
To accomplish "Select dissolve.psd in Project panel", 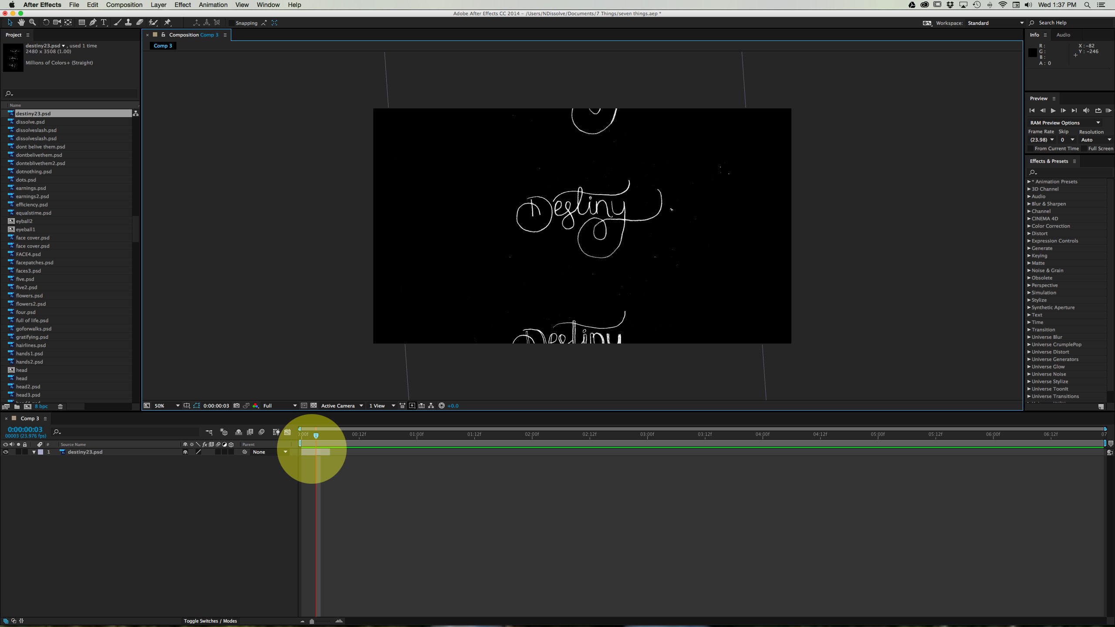I will pyautogui.click(x=30, y=122).
